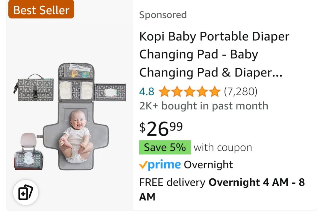Image resolution: width=323 pixels, height=216 pixels.
Task: Tap the wipes pocket flap image
Action: coord(110,92)
